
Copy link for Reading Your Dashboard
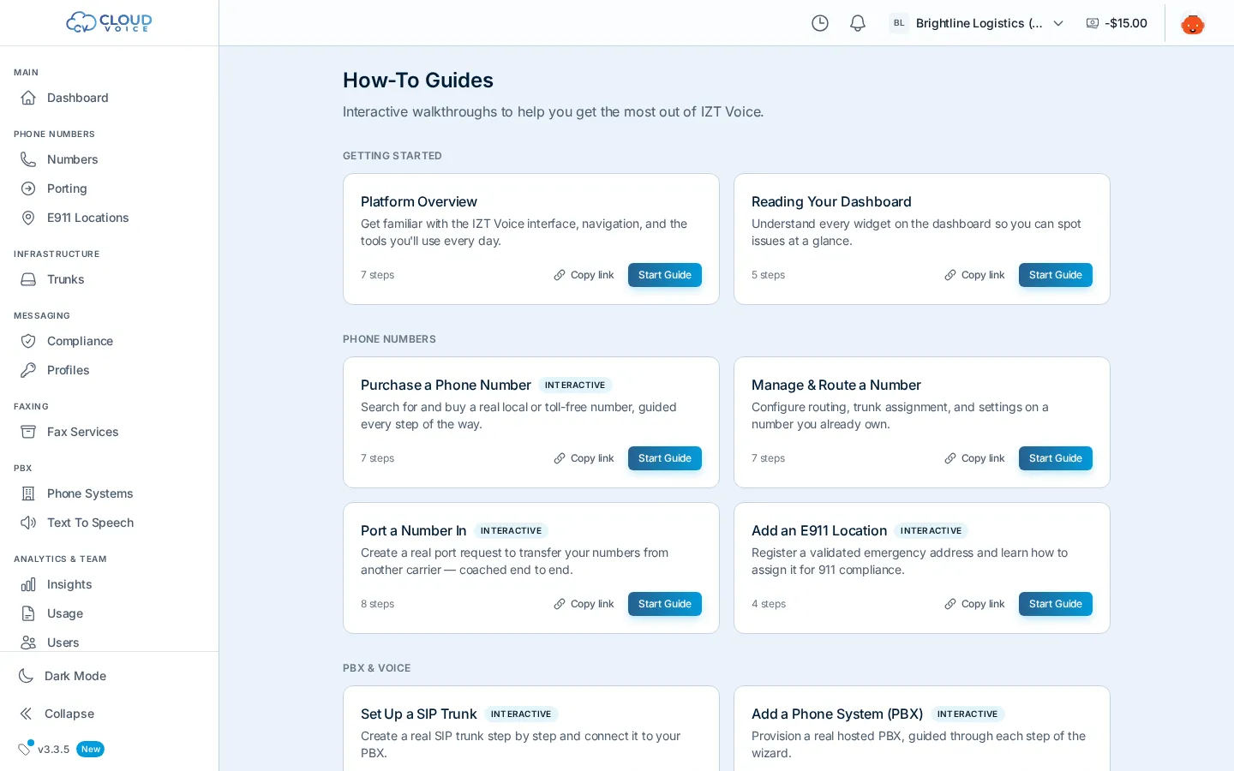click(x=975, y=275)
